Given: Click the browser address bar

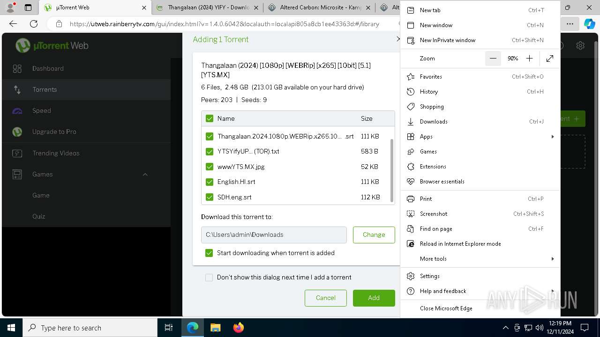Looking at the screenshot, I should point(225,24).
